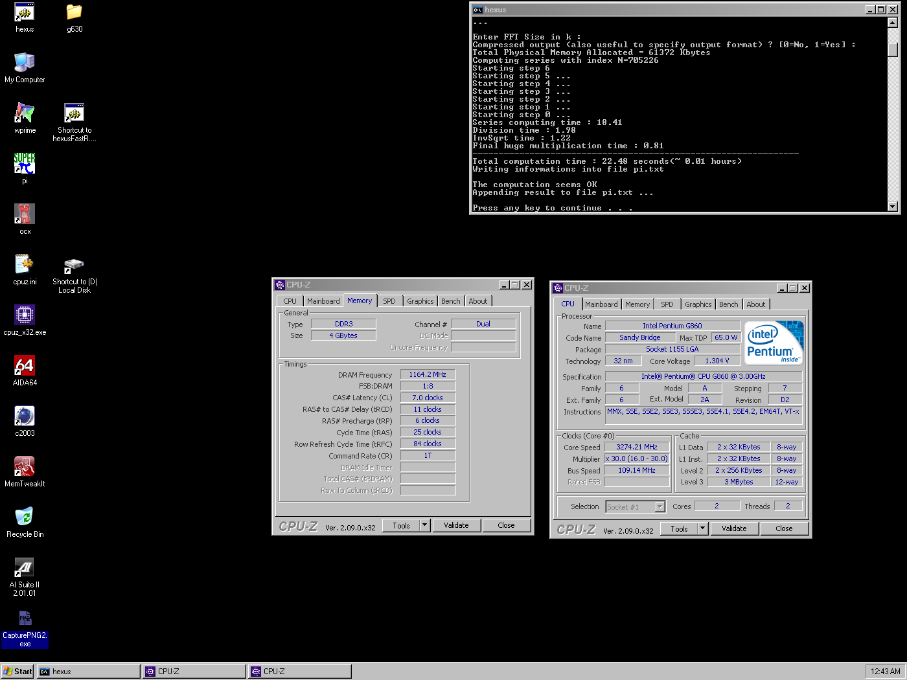Click the hexus console scrollbar thumb

(x=893, y=49)
